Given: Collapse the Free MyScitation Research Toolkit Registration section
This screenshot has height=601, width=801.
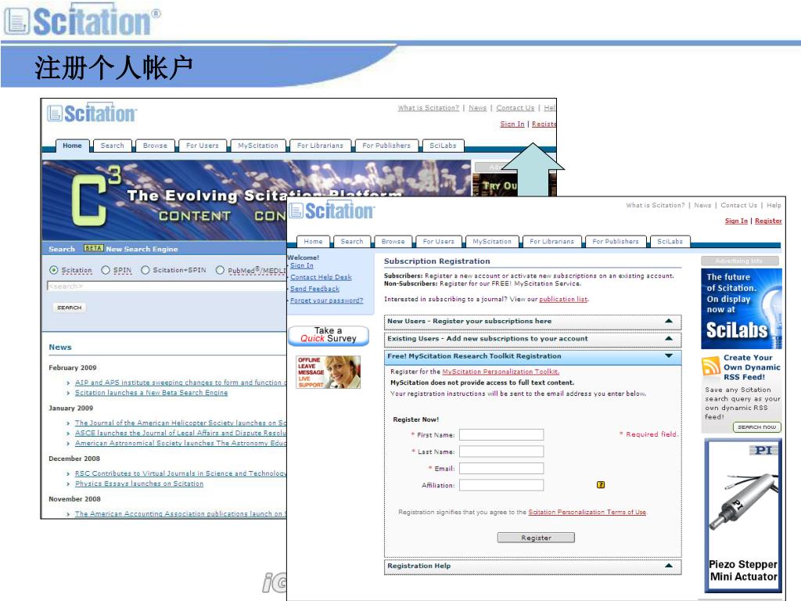Looking at the screenshot, I should [532, 356].
